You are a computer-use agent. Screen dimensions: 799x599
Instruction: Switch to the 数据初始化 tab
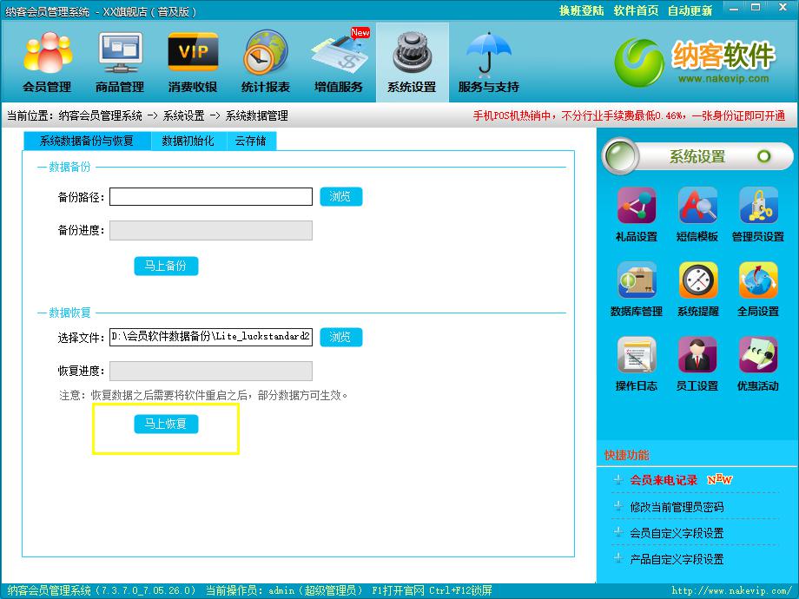point(188,141)
